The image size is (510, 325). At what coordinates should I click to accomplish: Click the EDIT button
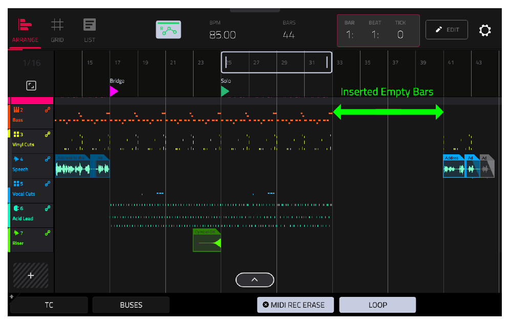(447, 30)
